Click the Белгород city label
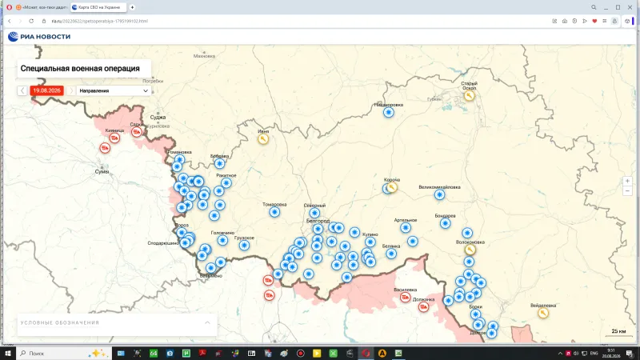This screenshot has width=640, height=360. [318, 221]
